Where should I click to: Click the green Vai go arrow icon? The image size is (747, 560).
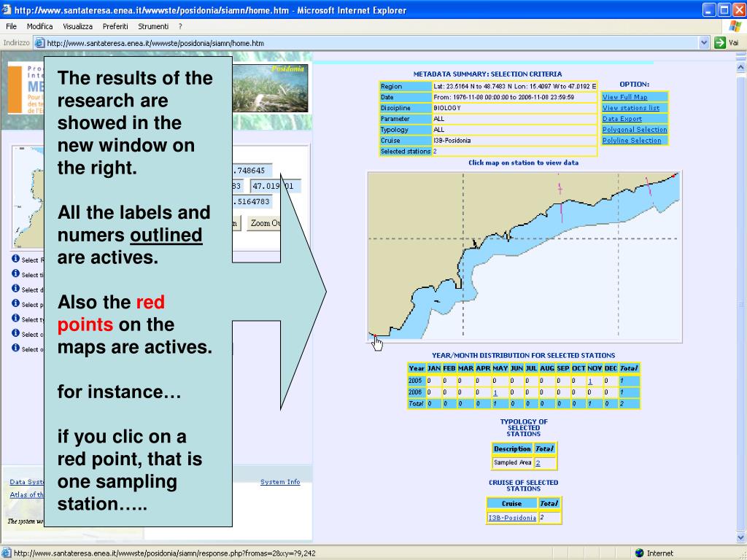pos(719,43)
